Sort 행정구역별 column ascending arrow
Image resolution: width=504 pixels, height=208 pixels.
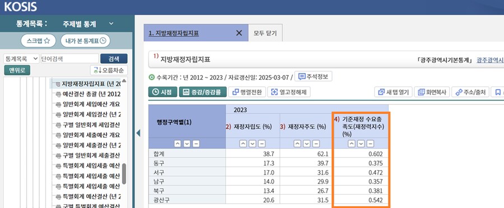tap(178, 144)
